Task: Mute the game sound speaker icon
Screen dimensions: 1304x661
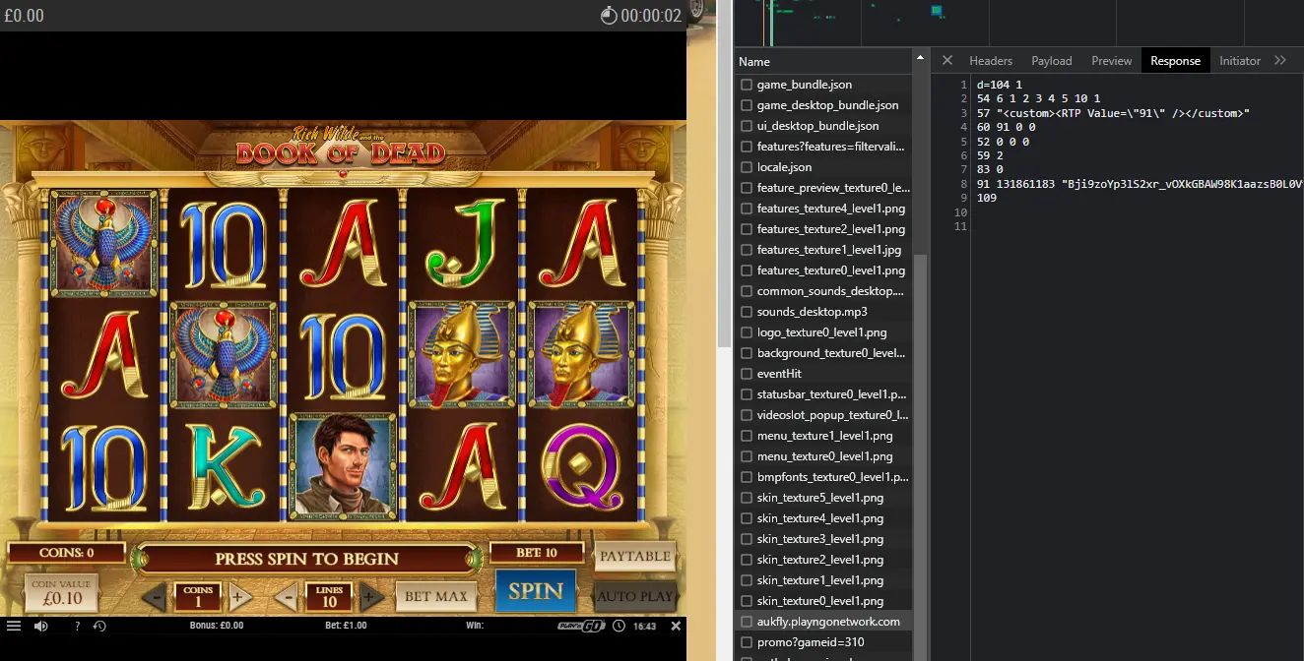Action: click(x=41, y=626)
